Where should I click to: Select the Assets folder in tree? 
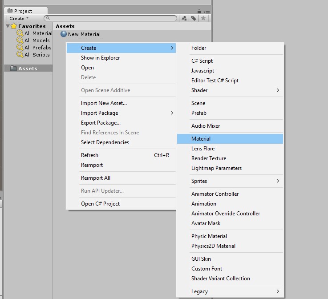pyautogui.click(x=28, y=69)
